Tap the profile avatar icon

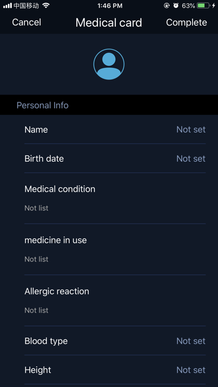[x=109, y=64]
